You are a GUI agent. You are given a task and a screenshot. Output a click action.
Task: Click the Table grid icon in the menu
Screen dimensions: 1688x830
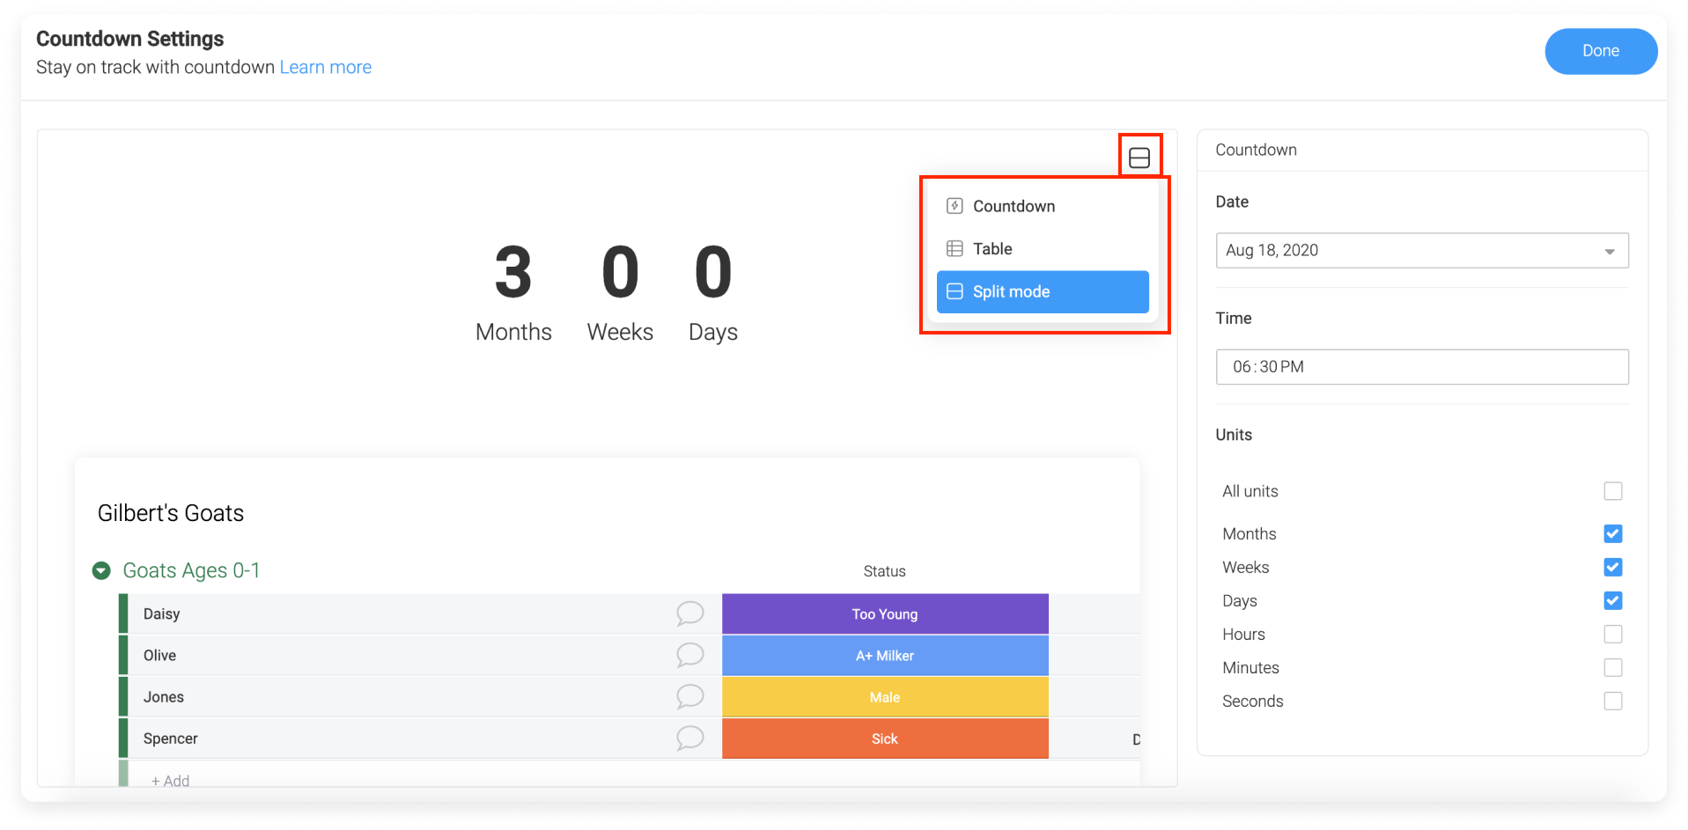(x=955, y=248)
